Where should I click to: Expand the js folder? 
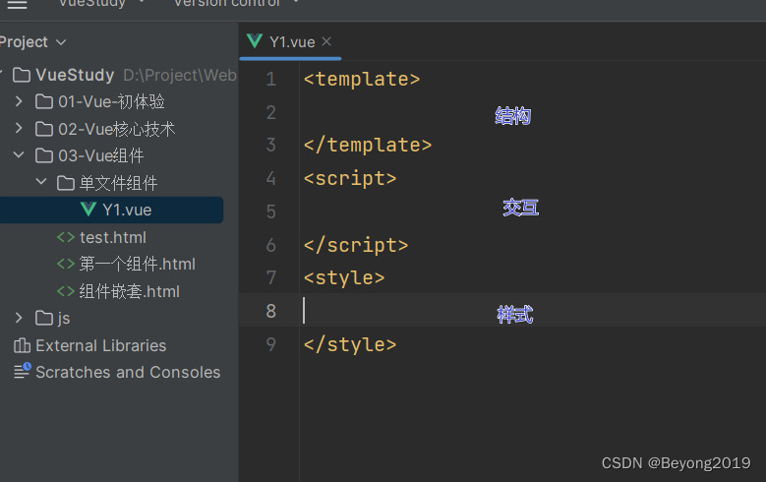pos(19,318)
